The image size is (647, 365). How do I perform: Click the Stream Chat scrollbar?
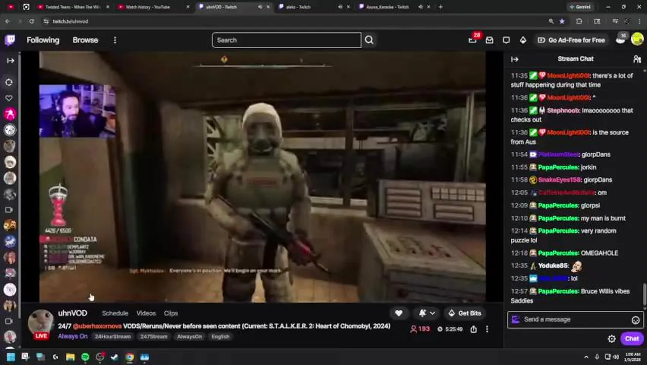644,294
